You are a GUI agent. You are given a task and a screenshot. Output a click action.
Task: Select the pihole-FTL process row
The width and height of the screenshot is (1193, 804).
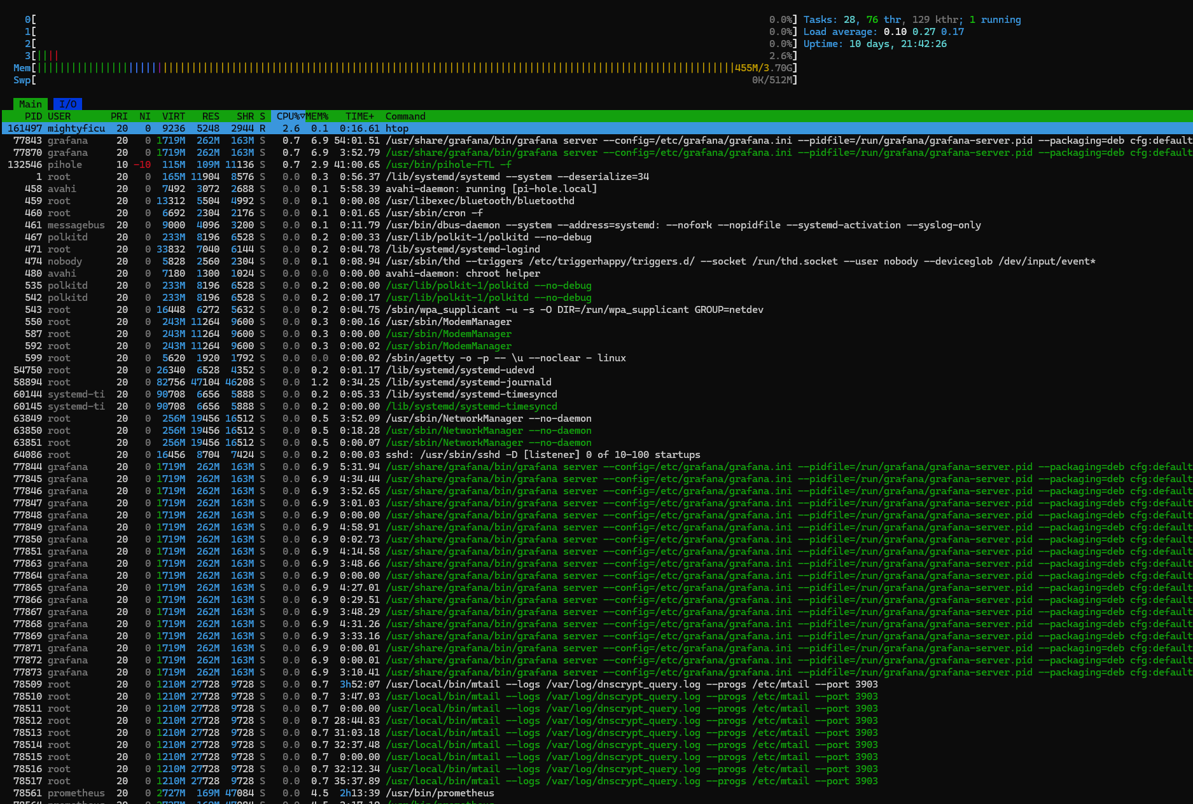tap(597, 165)
